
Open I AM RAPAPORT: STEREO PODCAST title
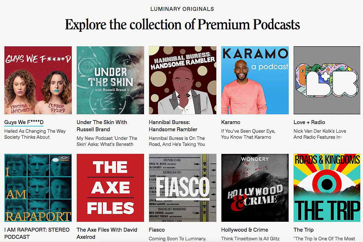[x=37, y=233]
